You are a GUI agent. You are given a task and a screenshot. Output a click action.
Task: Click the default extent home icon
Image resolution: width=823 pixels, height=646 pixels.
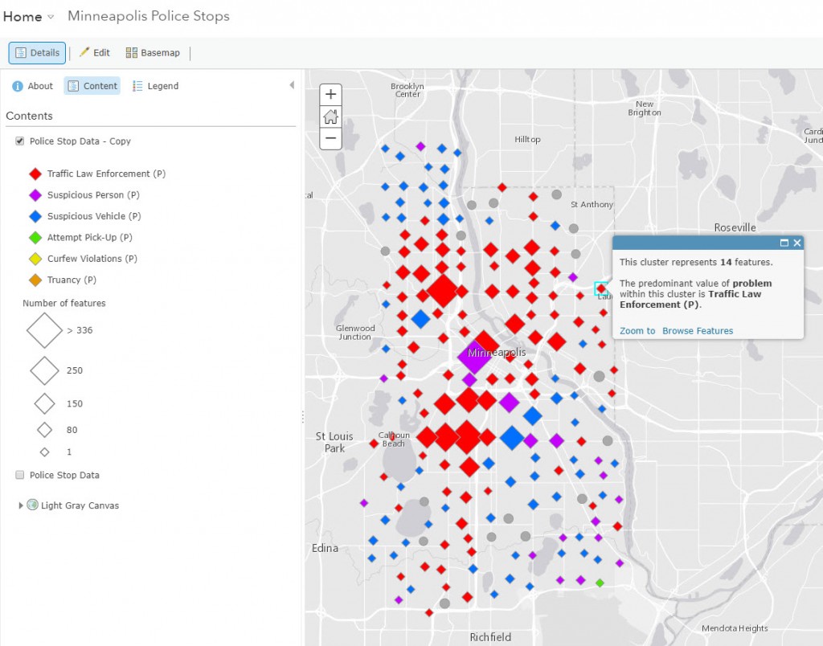pos(330,117)
